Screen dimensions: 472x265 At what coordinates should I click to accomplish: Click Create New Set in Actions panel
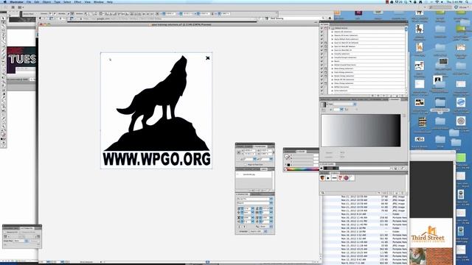coord(390,96)
